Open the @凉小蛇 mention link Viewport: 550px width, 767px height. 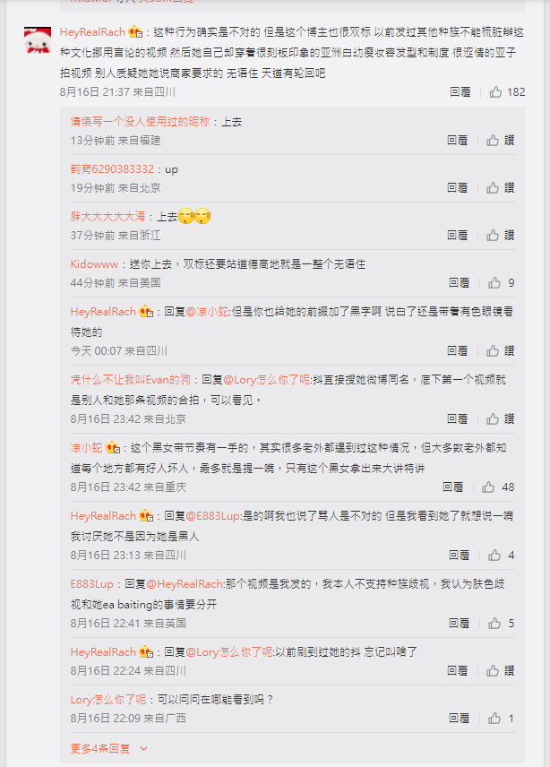coord(207,312)
